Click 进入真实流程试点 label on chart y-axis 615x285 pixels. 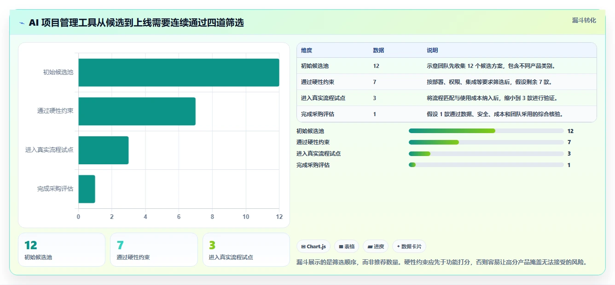click(x=49, y=150)
